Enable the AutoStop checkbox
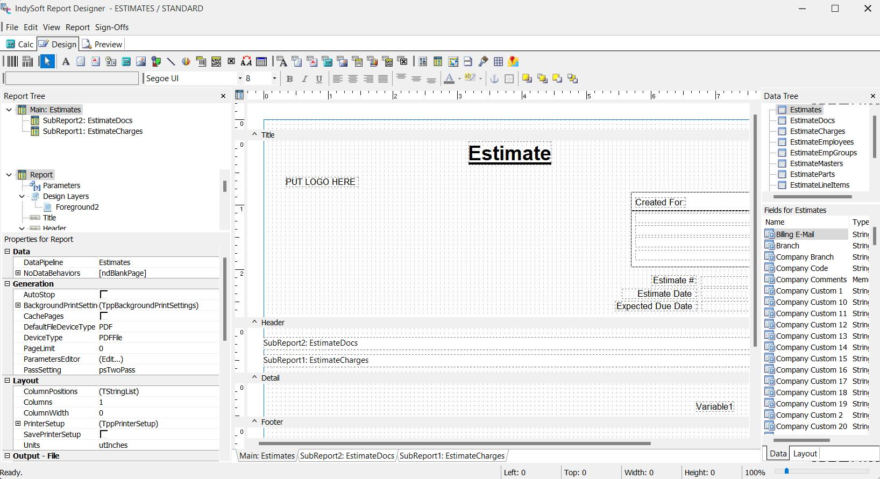This screenshot has height=479, width=880. coord(104,295)
